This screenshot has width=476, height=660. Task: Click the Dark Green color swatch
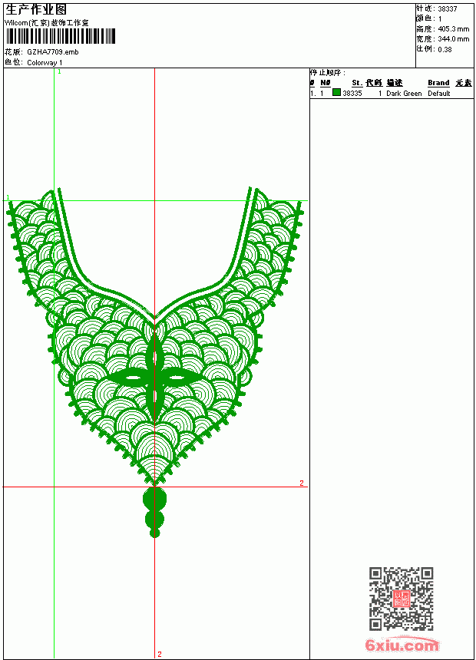pos(336,92)
